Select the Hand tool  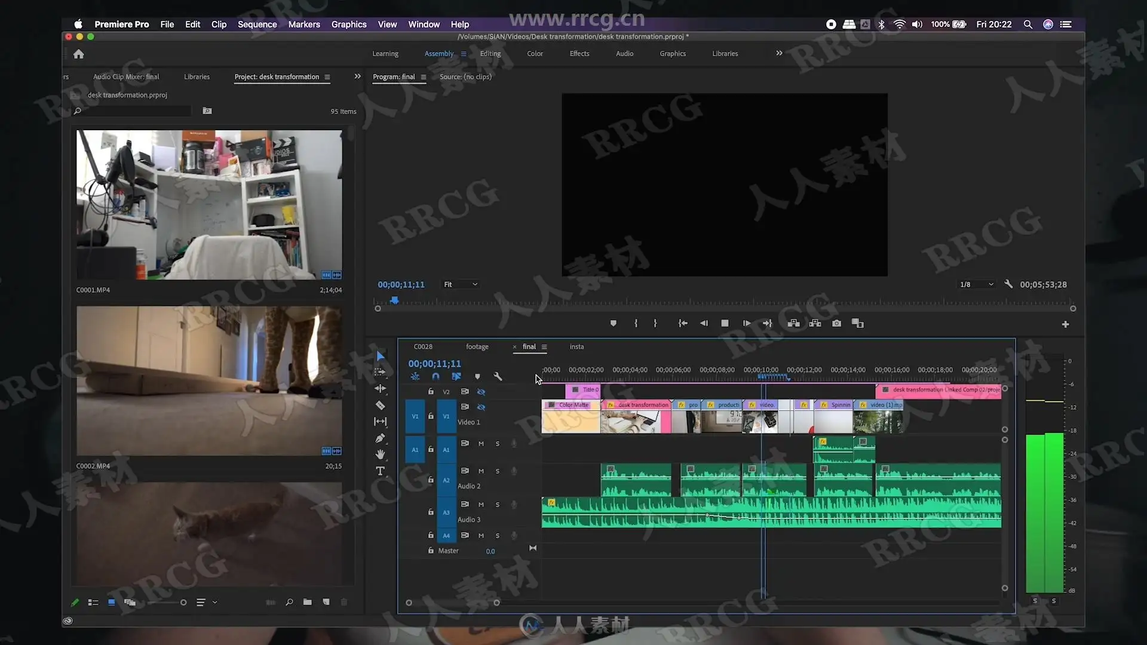[380, 454]
